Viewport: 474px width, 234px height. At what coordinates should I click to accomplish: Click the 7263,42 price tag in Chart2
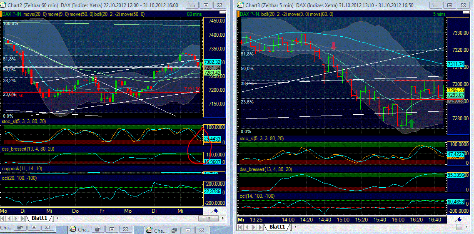212,73
